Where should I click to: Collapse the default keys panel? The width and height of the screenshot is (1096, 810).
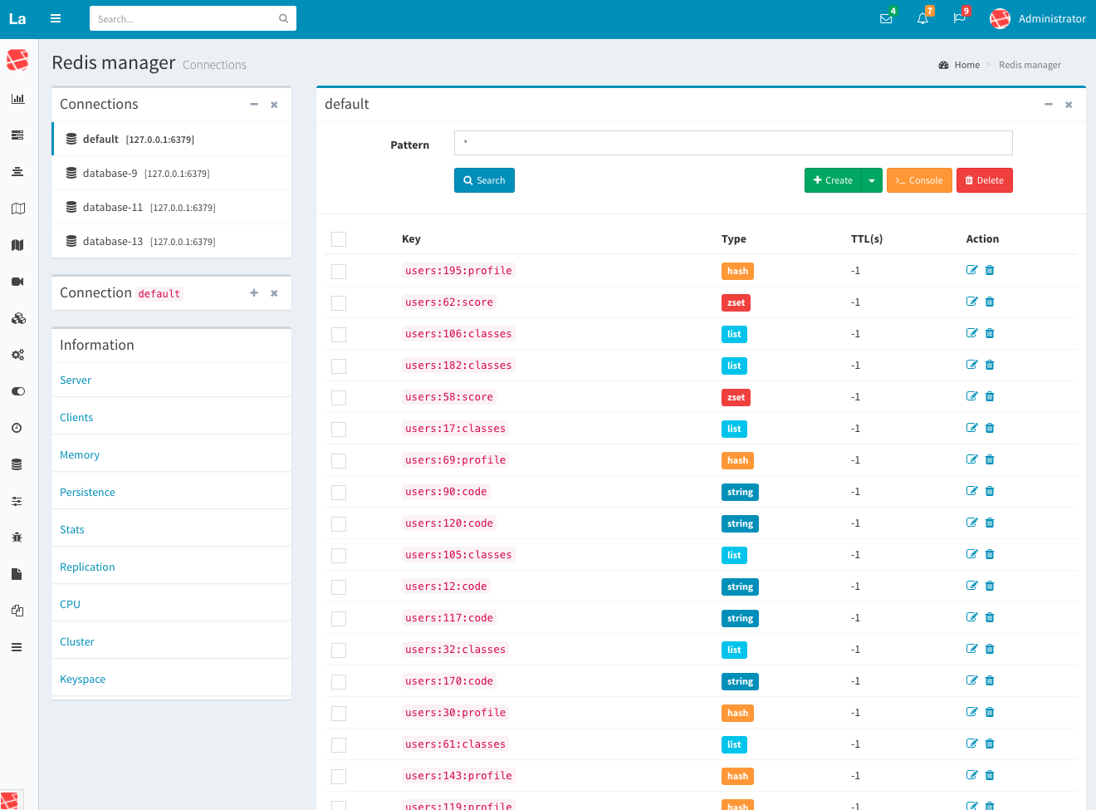point(1049,105)
